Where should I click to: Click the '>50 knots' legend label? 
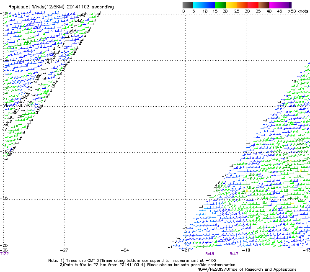[298, 11]
